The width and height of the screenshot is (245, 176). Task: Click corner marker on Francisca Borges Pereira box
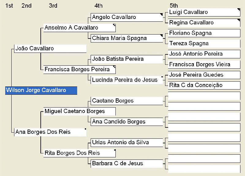pos(114,67)
